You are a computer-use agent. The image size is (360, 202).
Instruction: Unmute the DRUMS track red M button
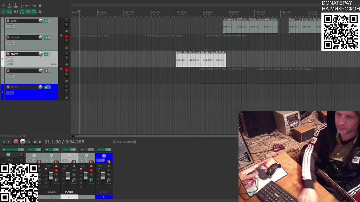[66, 37]
